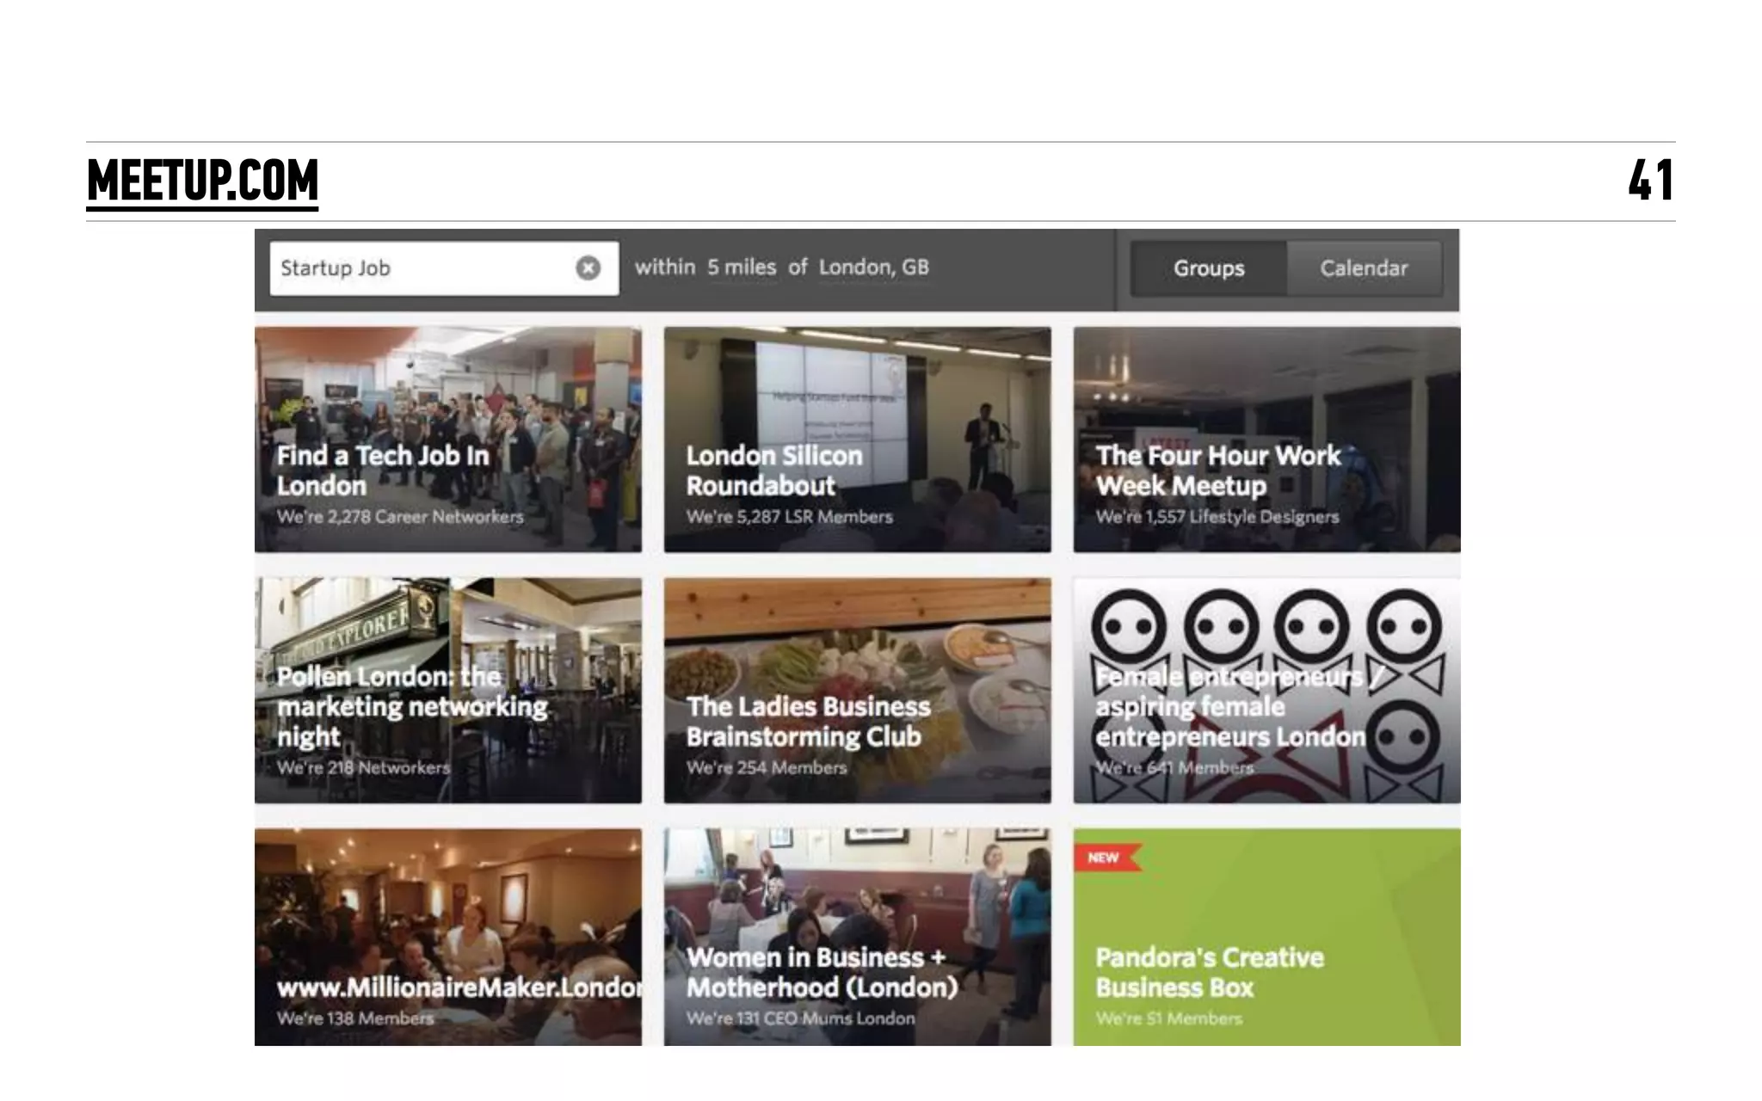This screenshot has width=1762, height=1101.
Task: Switch to the Calendar view
Action: pos(1364,268)
